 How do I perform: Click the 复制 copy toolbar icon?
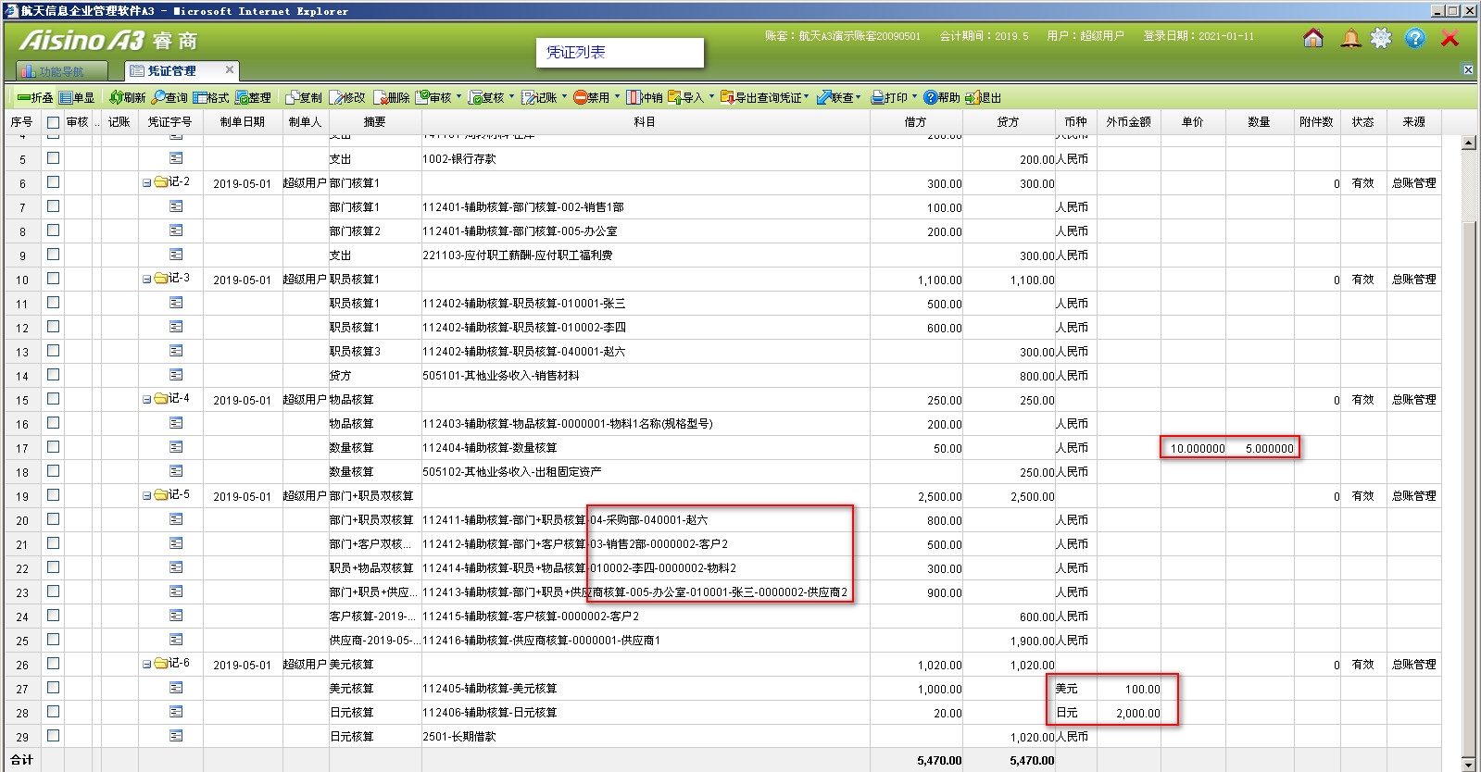(292, 97)
